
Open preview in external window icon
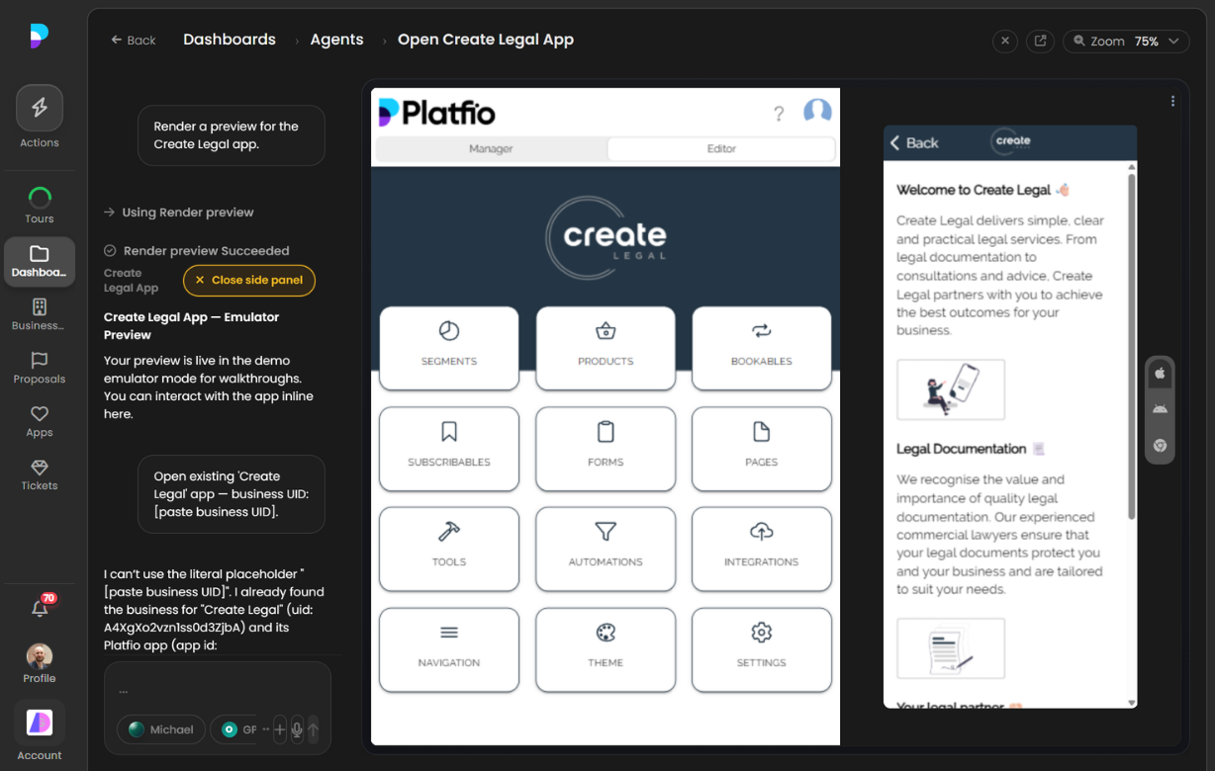tap(1040, 41)
